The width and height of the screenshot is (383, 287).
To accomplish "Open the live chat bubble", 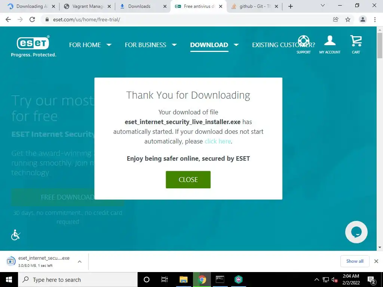I will tap(356, 232).
